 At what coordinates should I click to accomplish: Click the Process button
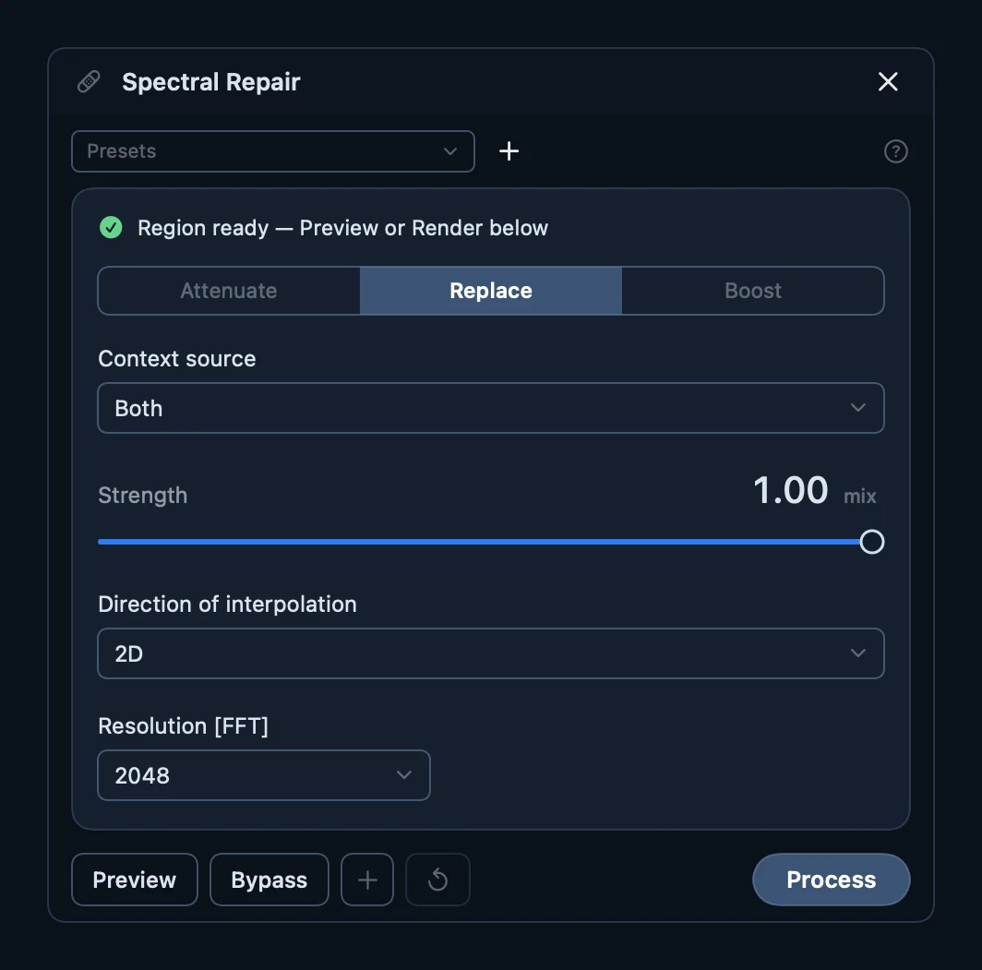(831, 880)
